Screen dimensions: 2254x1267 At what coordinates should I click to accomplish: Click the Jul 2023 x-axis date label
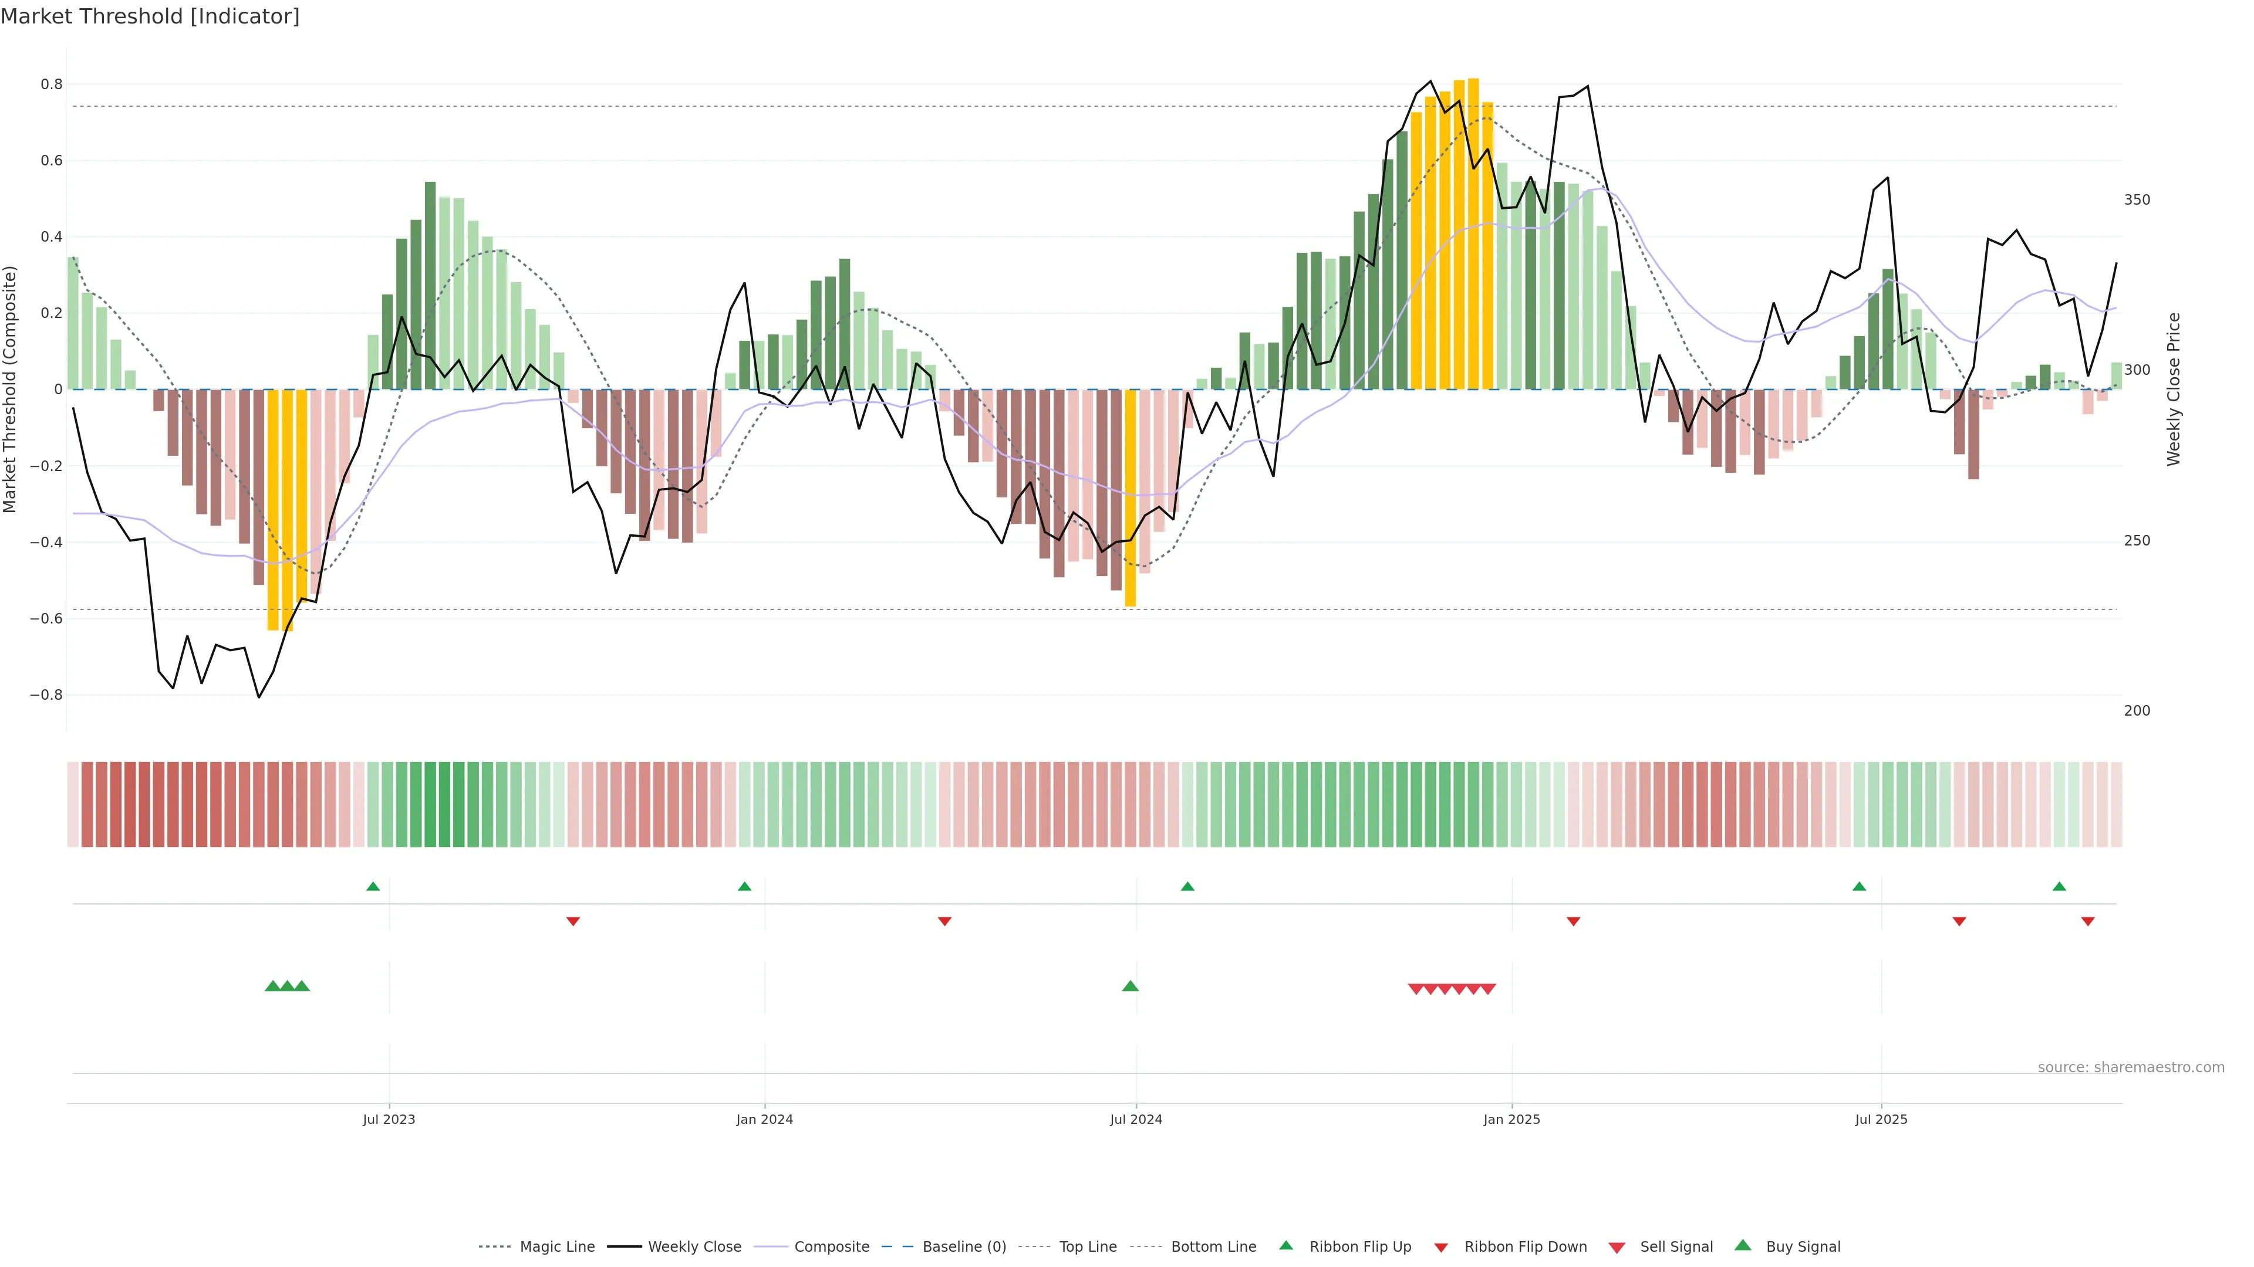click(x=389, y=1119)
